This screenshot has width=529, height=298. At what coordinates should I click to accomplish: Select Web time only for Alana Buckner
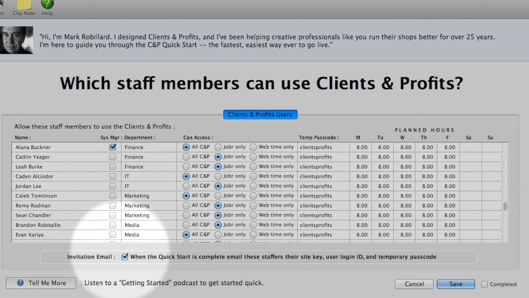[x=253, y=147]
